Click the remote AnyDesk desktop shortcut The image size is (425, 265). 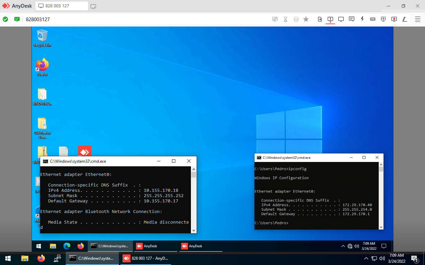coord(84,151)
